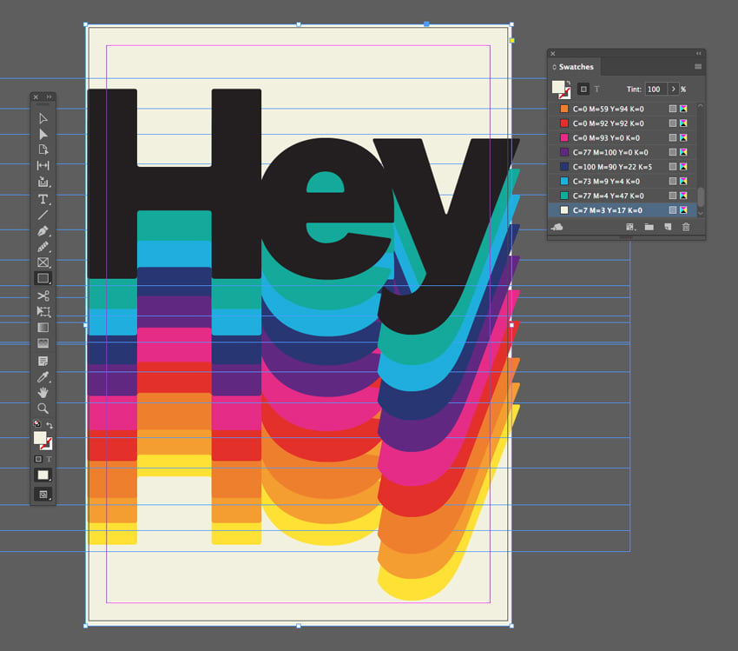Close the floating toolbox panel
The height and width of the screenshot is (651, 738).
click(x=36, y=97)
